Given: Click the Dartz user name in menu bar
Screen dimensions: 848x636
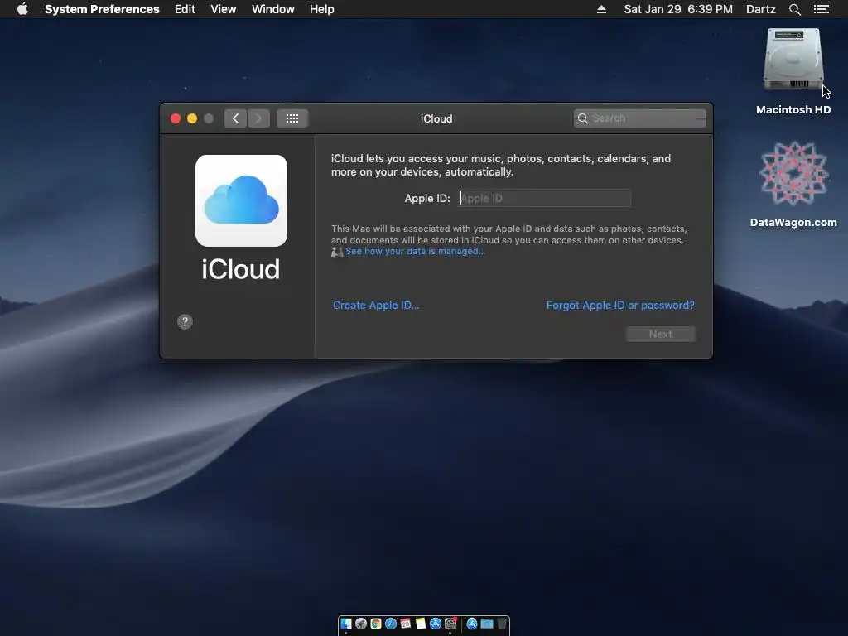Looking at the screenshot, I should pyautogui.click(x=761, y=9).
